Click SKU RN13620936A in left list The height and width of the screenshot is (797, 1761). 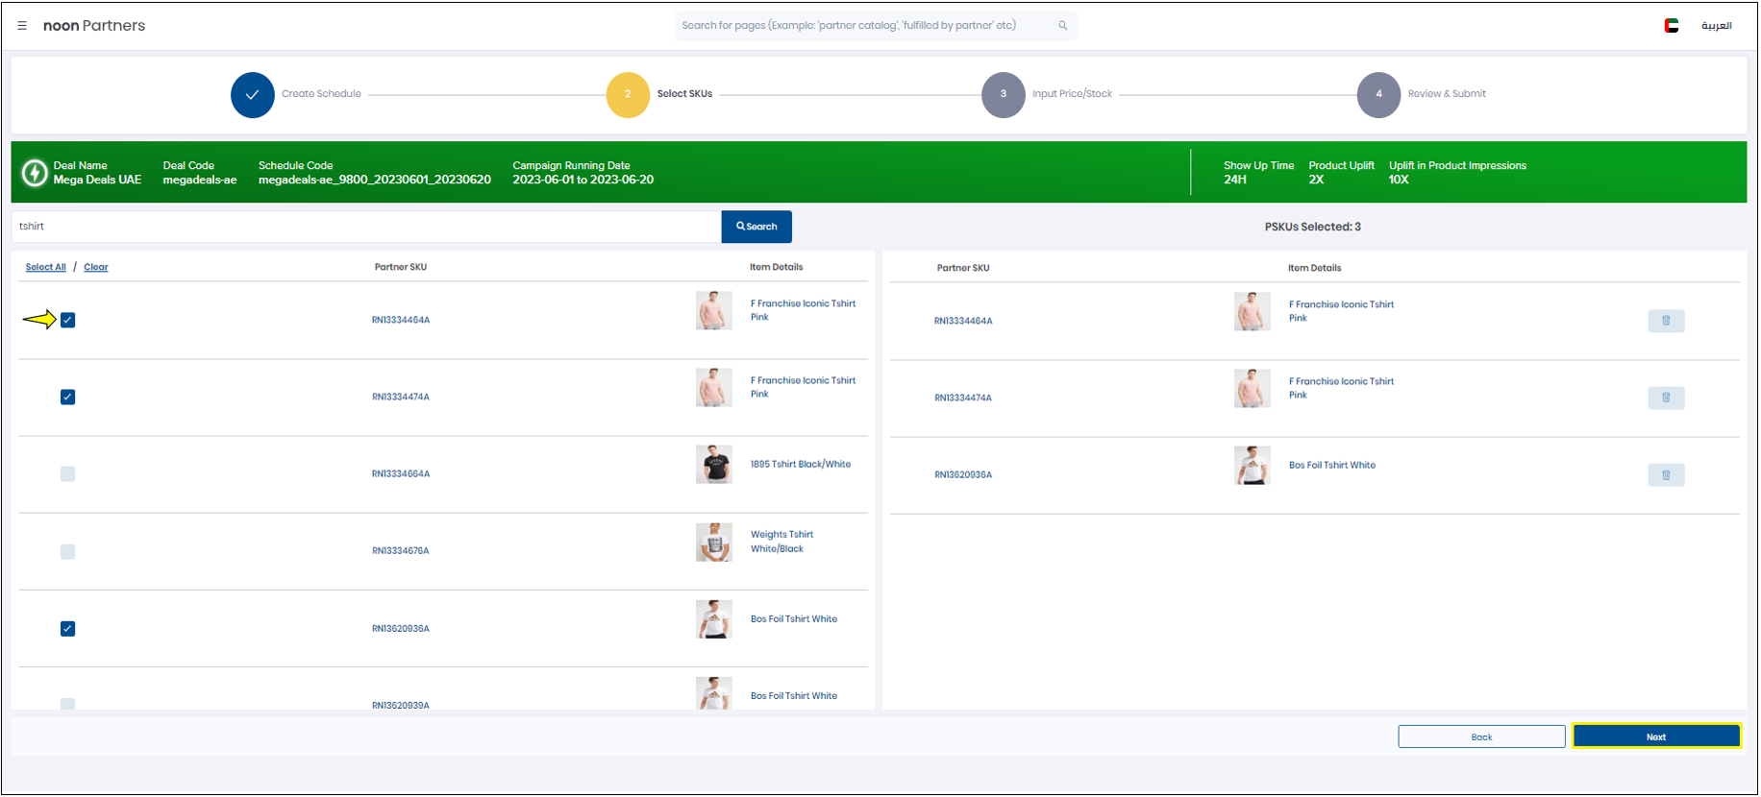[401, 629]
